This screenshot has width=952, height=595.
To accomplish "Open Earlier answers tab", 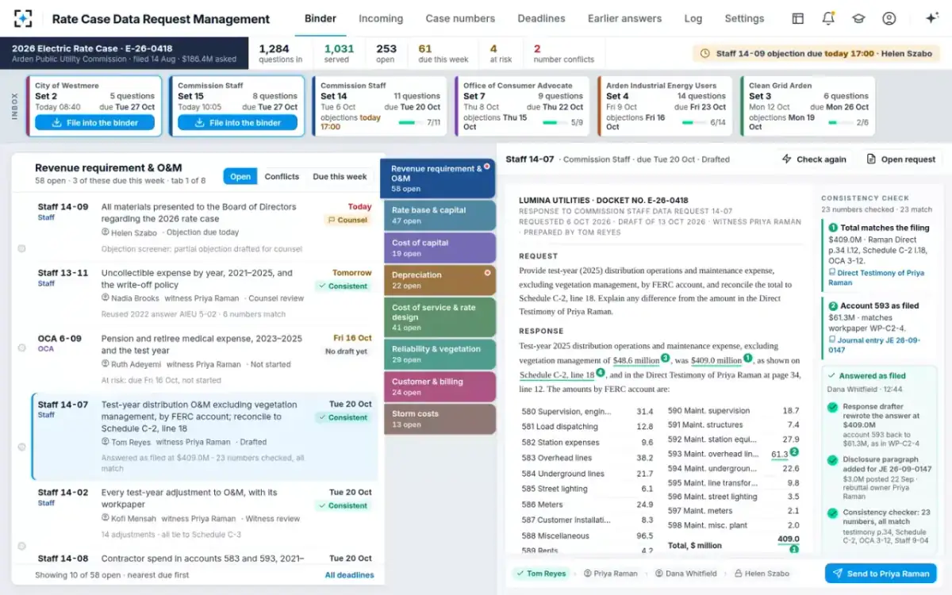I will click(x=624, y=18).
